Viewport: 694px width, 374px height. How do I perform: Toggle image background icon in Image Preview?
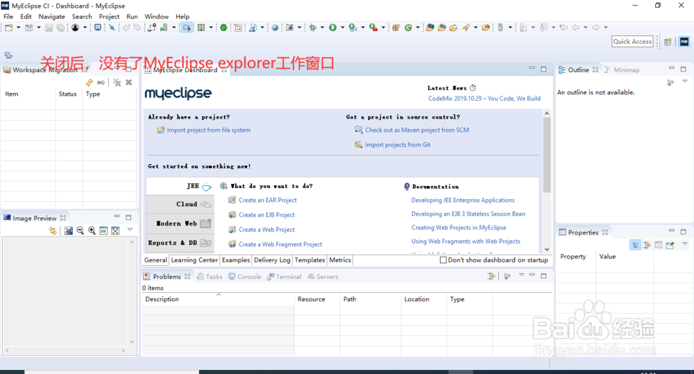point(68,230)
